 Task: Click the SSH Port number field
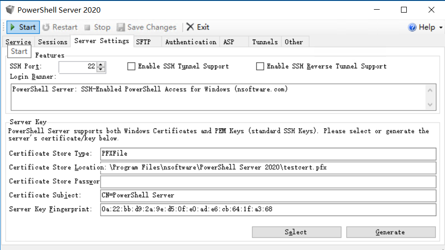click(78, 67)
